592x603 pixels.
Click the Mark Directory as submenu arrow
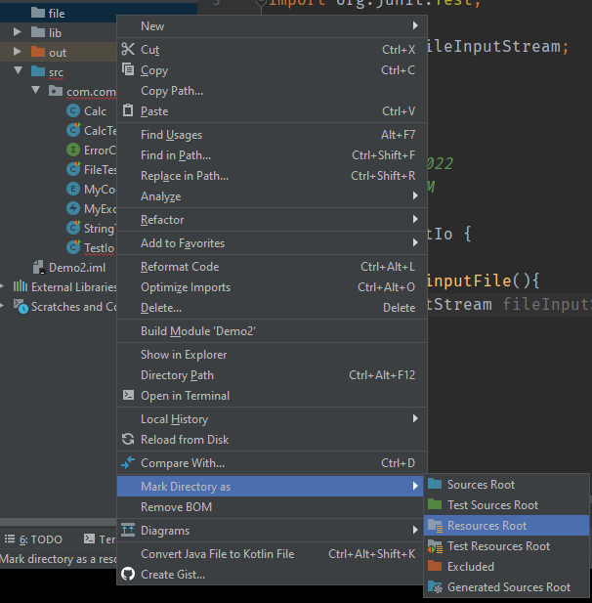point(415,486)
